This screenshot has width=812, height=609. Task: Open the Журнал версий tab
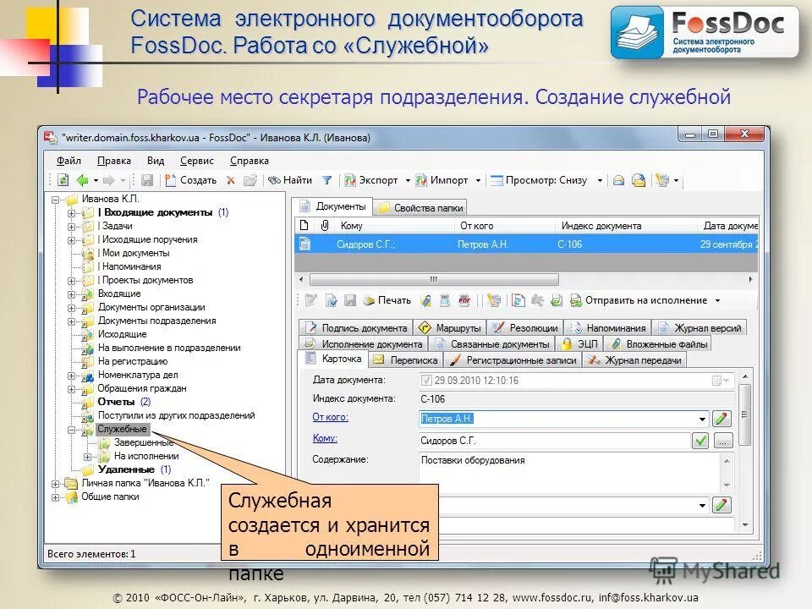700,328
